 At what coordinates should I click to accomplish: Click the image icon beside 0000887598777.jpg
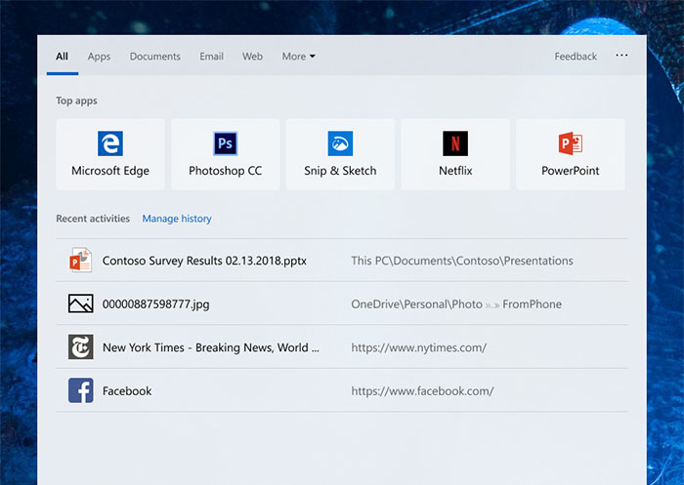click(81, 303)
